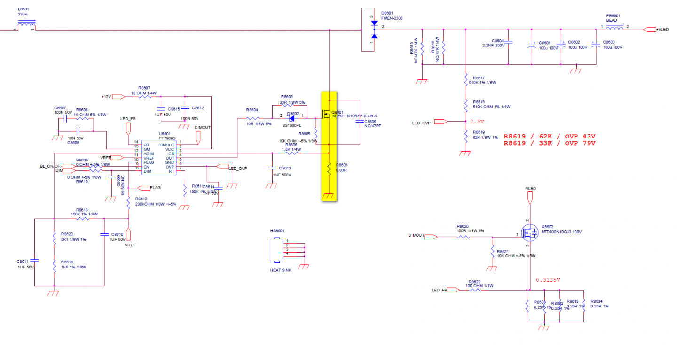Image resolution: width=677 pixels, height=345 pixels.
Task: Click the FB8601 ferrite bead symbol
Action: point(614,28)
